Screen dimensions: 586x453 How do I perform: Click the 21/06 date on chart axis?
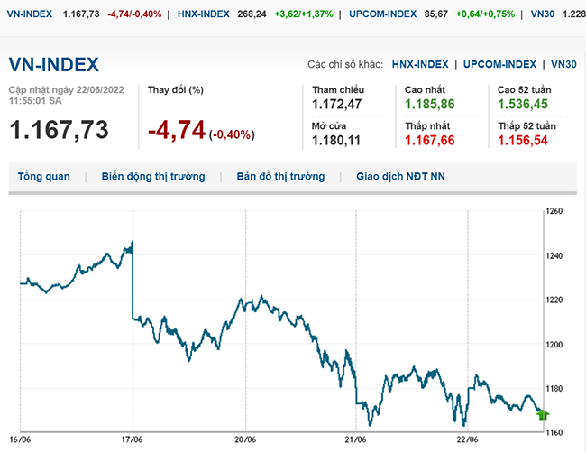tap(356, 439)
